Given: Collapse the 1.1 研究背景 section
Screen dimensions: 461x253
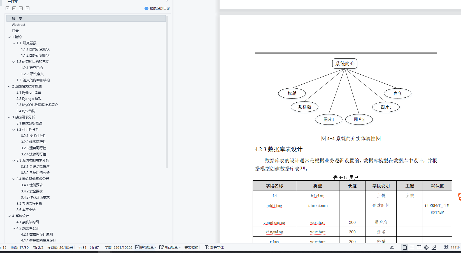Looking at the screenshot, I should point(14,43).
